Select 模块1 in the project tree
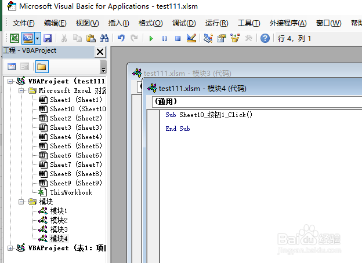 tap(53, 211)
